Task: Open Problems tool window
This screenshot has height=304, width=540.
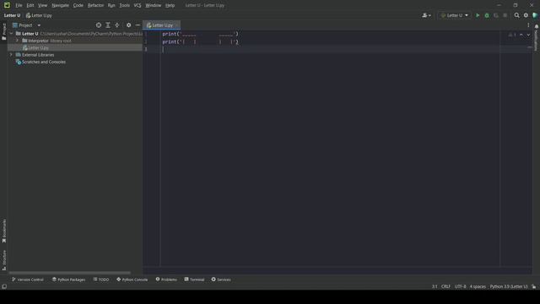Action: (x=166, y=280)
